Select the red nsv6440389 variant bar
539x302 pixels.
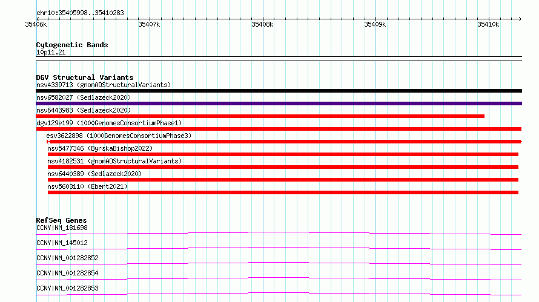(283, 180)
